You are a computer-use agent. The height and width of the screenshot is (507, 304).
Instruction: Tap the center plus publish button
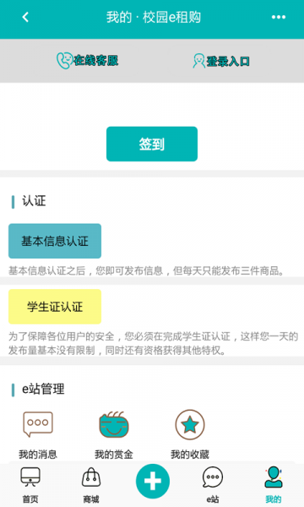click(x=153, y=481)
